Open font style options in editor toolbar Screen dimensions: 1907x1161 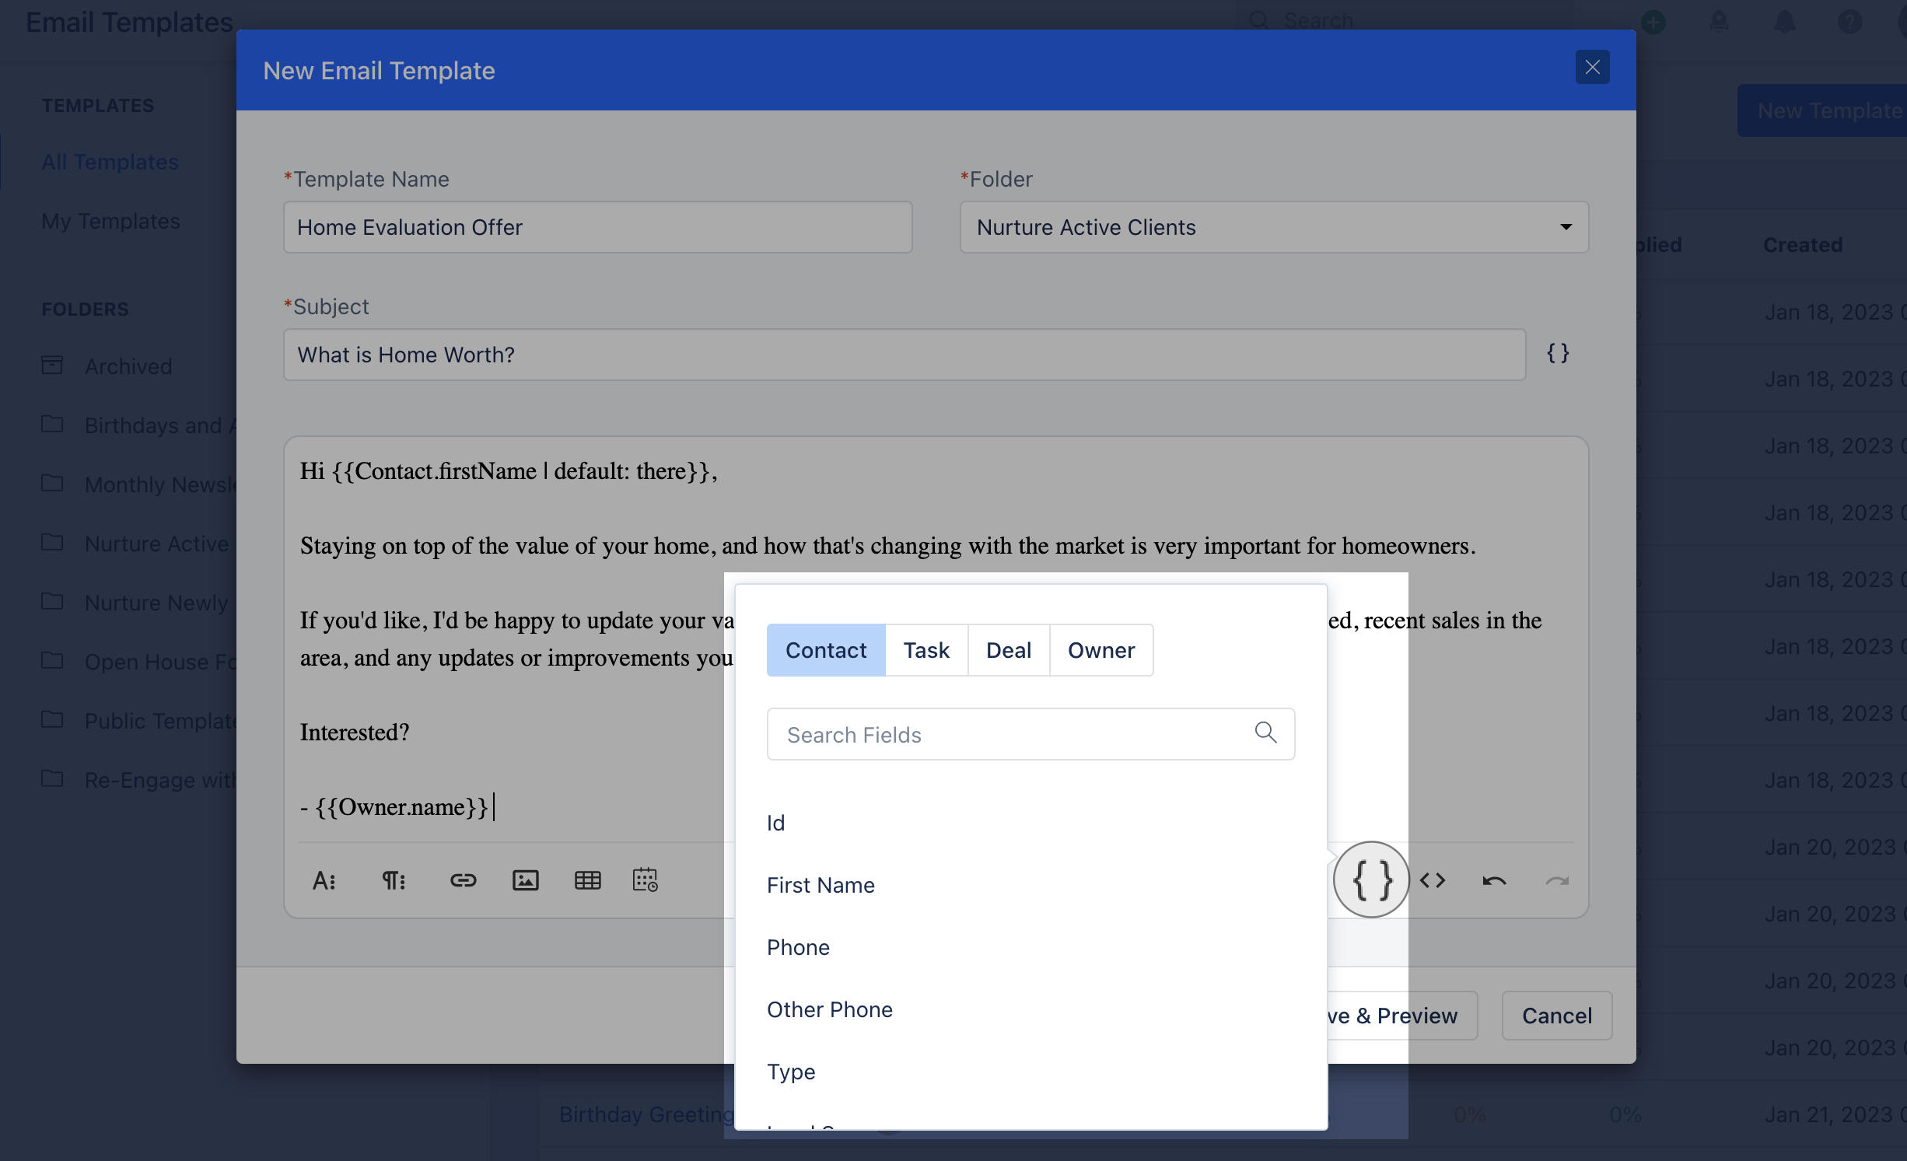[324, 880]
